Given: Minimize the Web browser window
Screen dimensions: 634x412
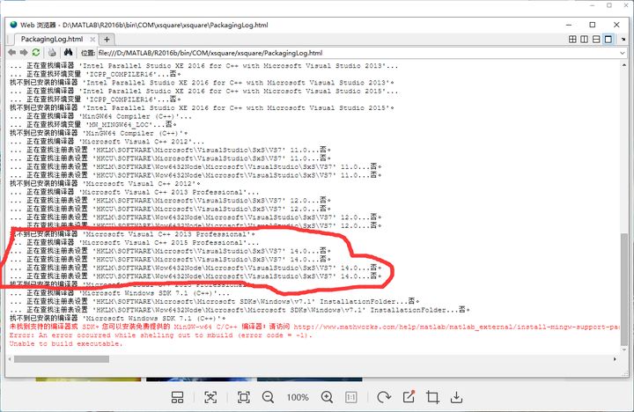Looking at the screenshot, I should pos(569,25).
